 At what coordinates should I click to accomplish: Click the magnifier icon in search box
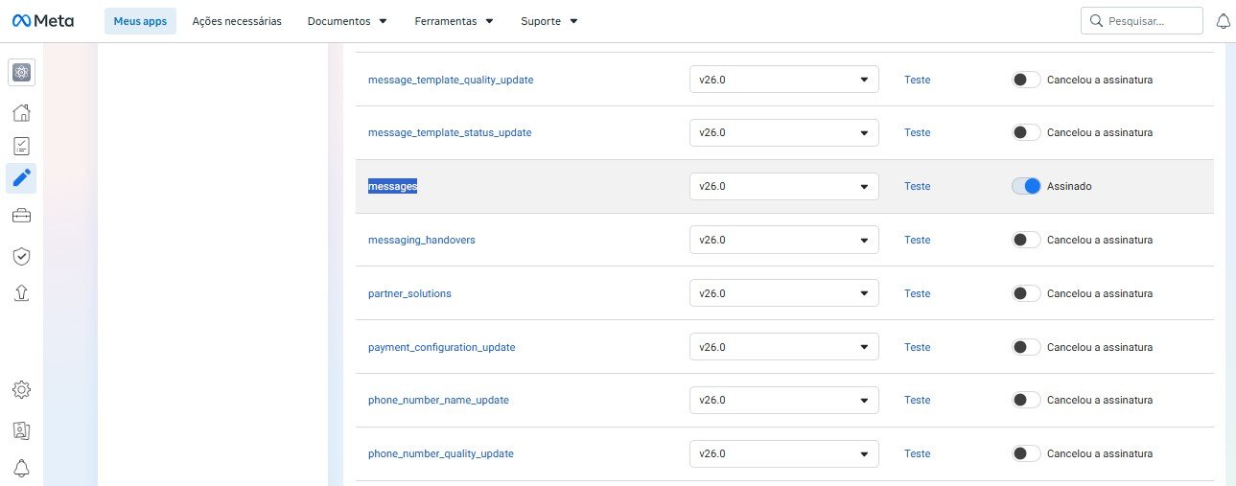click(1096, 21)
